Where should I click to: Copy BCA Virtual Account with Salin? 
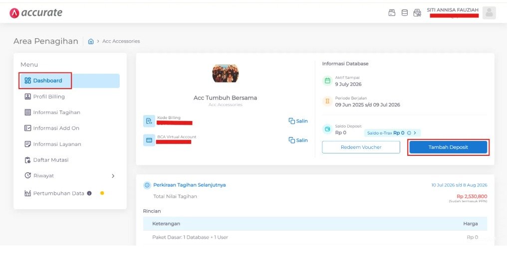298,140
